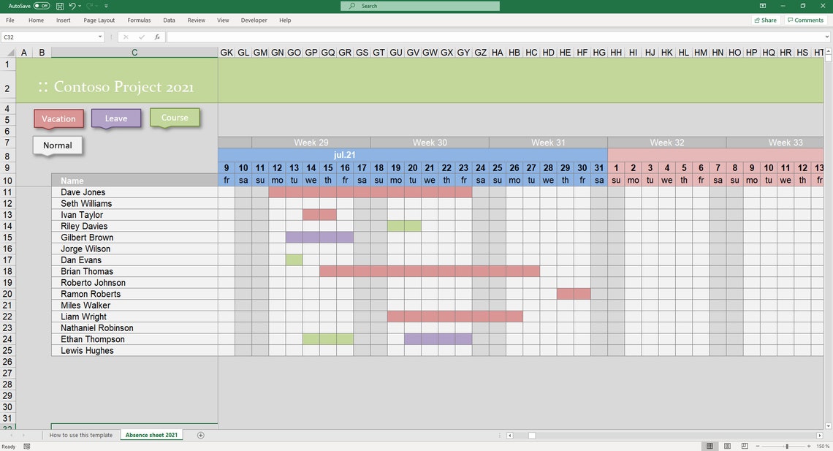Open the Insert Function (fx) icon

(158, 35)
